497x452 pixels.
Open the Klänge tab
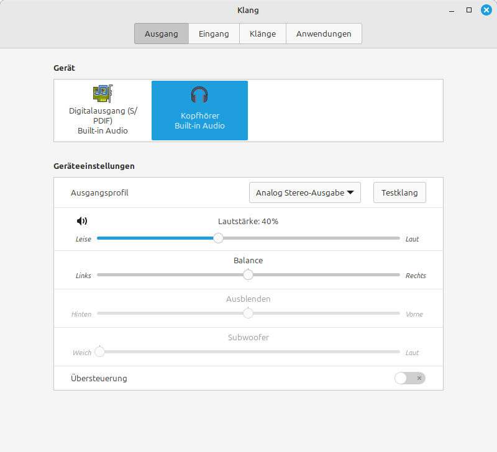pyautogui.click(x=262, y=34)
